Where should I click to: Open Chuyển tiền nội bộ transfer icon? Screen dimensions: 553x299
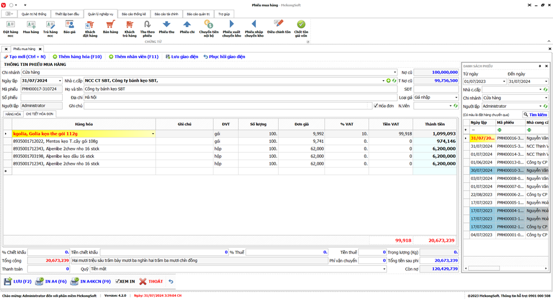[209, 25]
